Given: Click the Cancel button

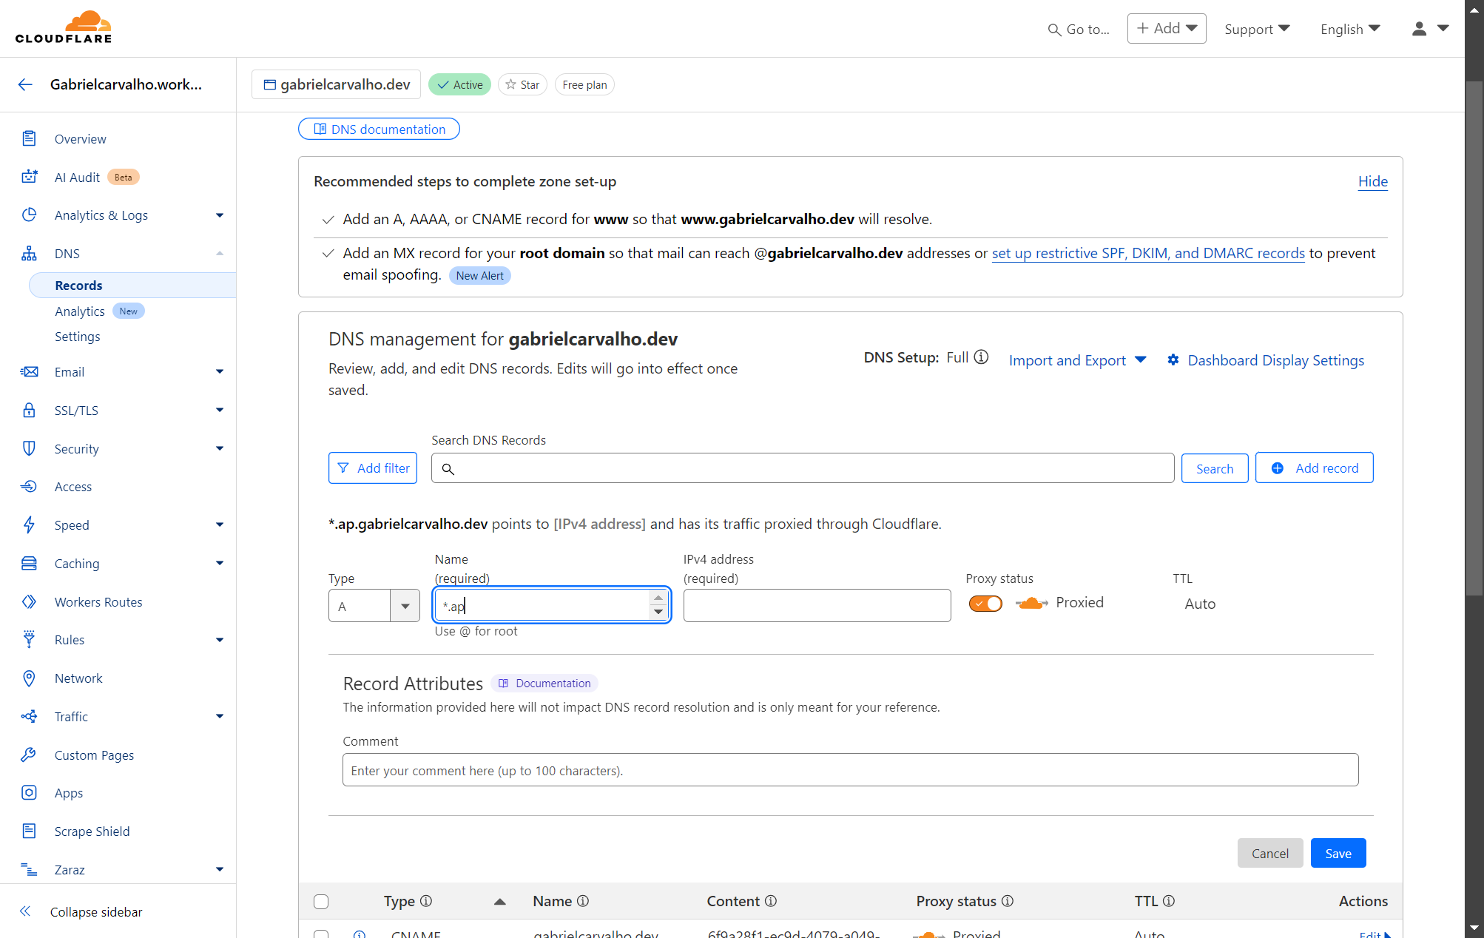Looking at the screenshot, I should (1270, 853).
